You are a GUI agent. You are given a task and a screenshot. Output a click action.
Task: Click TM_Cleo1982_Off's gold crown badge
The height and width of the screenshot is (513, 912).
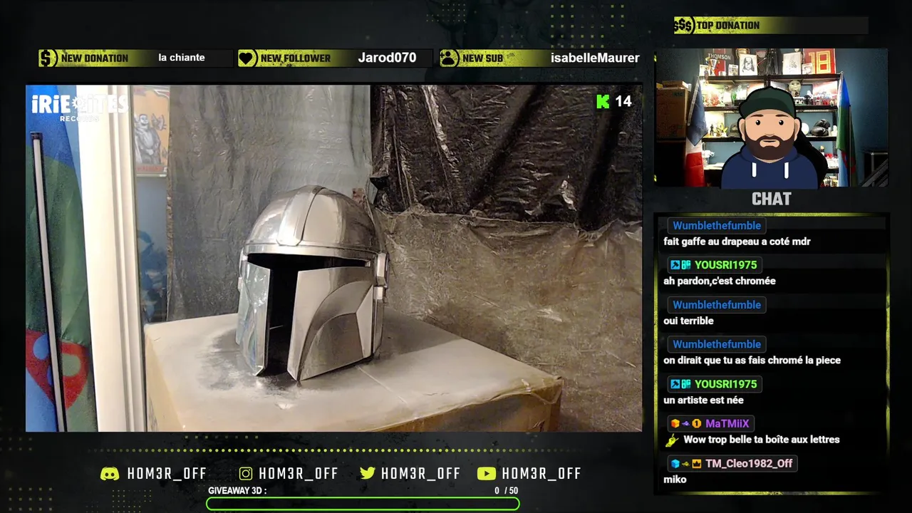[x=697, y=463]
